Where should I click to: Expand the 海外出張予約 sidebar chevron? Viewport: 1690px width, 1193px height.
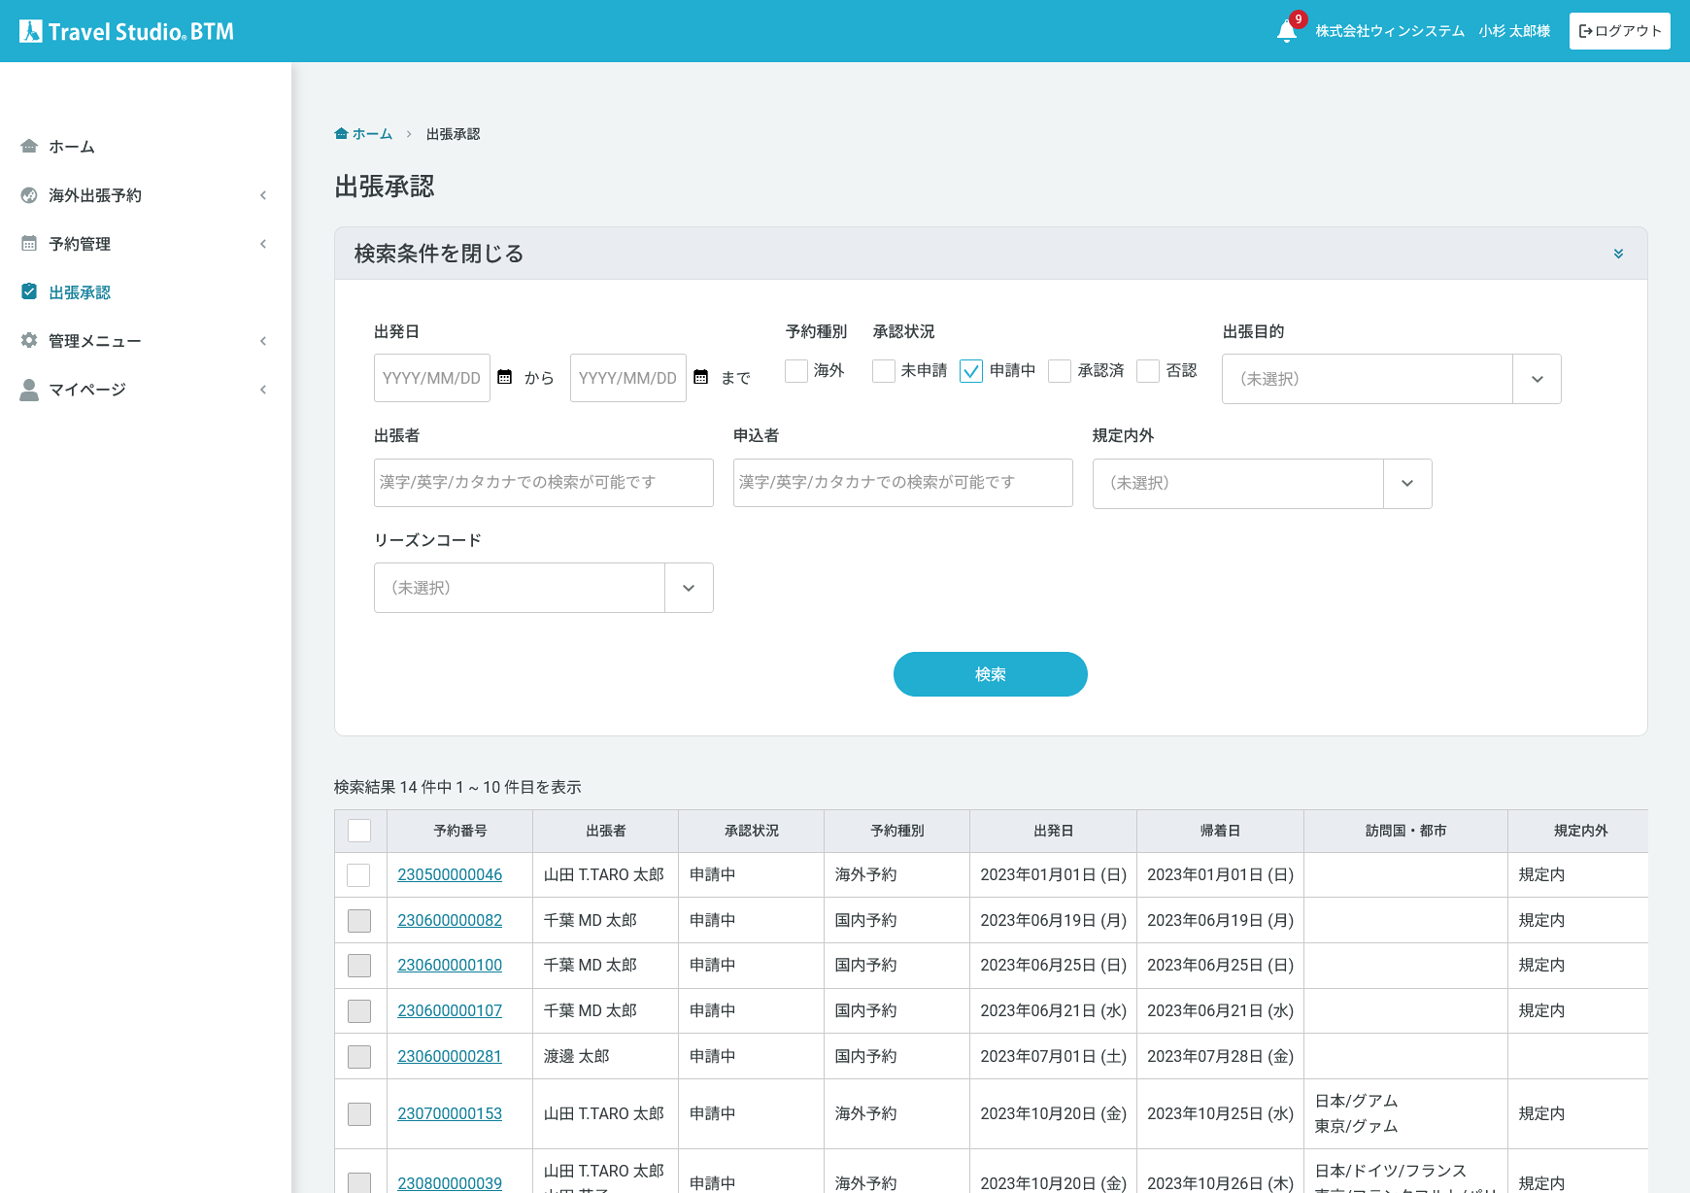click(x=263, y=195)
